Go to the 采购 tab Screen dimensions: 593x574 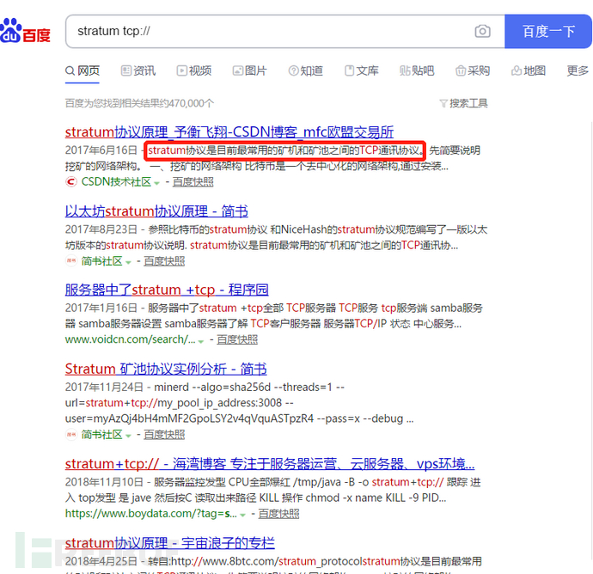tap(473, 70)
